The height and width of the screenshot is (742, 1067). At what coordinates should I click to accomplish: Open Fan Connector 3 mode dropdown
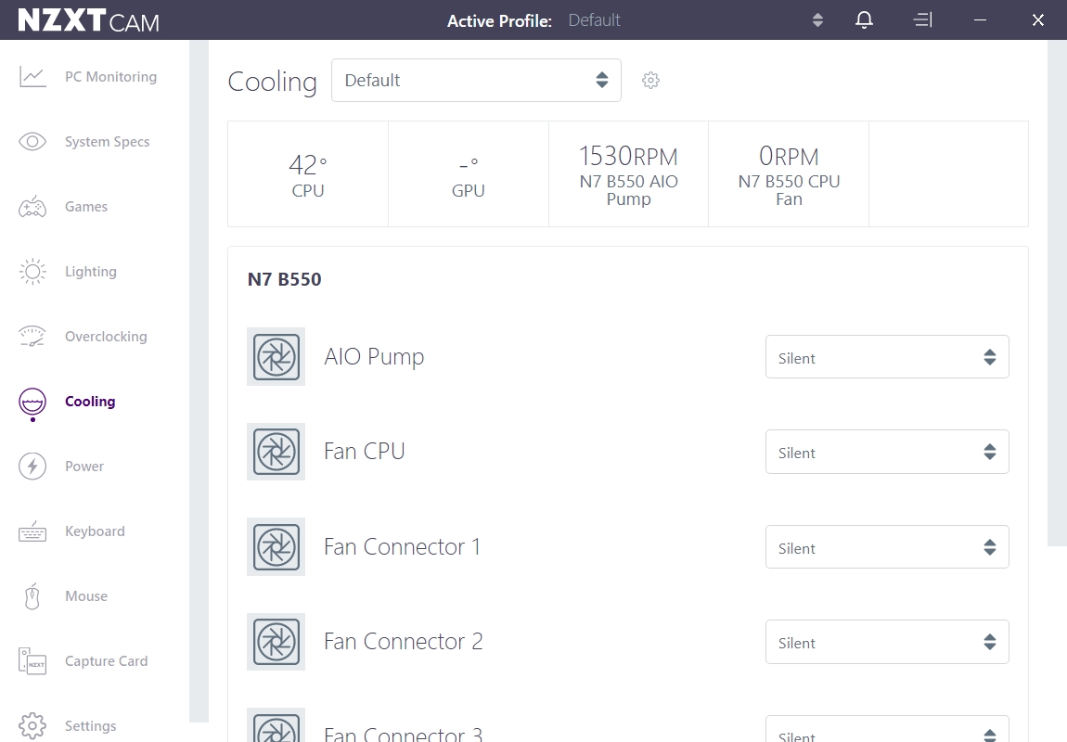coord(887,729)
